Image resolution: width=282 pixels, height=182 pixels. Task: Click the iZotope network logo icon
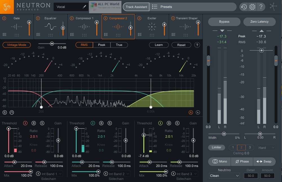pyautogui.click(x=273, y=6)
